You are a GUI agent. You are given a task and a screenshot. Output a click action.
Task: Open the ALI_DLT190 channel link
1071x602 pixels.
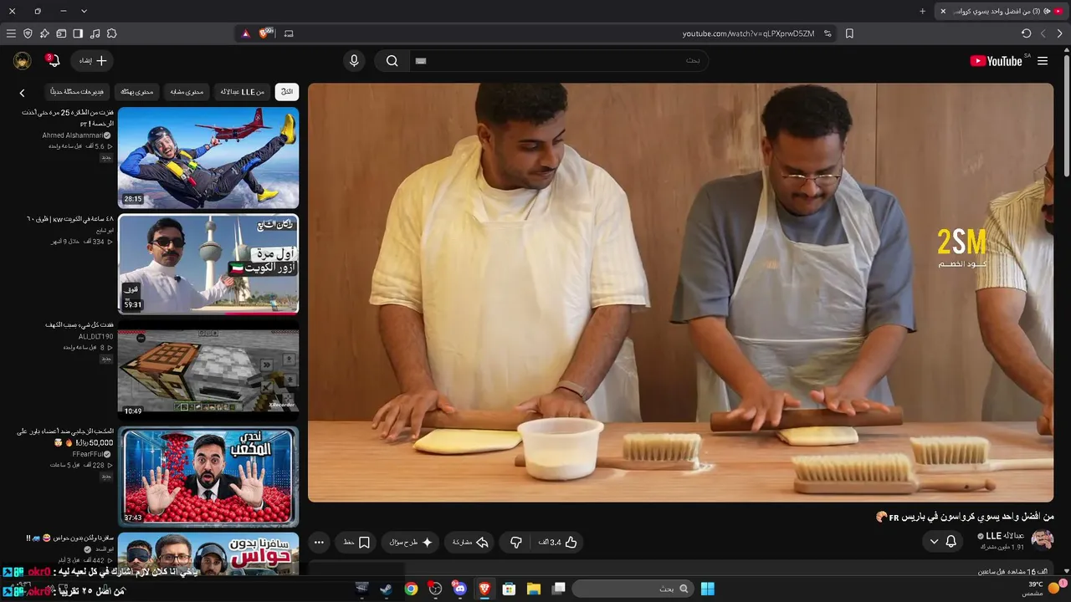(96, 337)
